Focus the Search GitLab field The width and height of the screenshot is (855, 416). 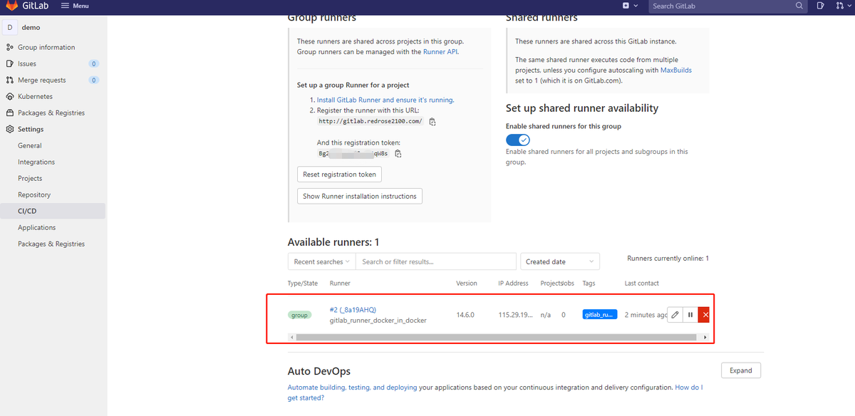click(x=727, y=6)
